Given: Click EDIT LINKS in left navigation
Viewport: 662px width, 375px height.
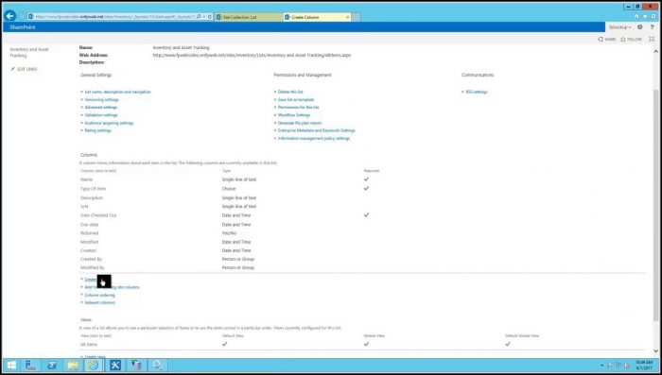Looking at the screenshot, I should pos(24,69).
